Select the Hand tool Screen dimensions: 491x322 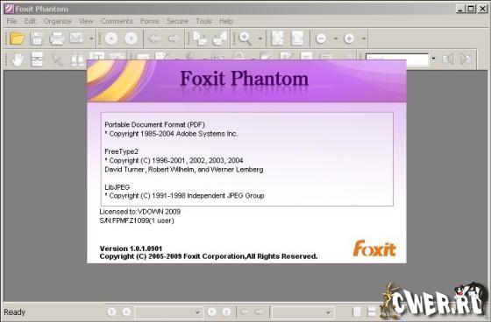pos(18,59)
